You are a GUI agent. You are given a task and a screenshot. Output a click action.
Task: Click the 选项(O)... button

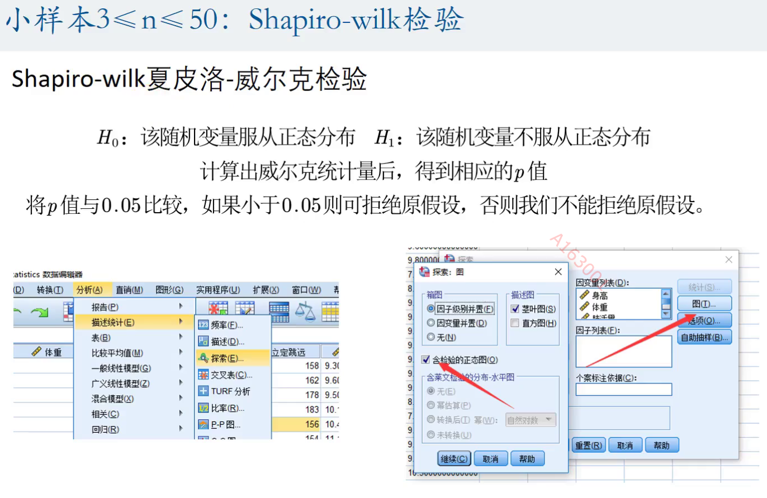[704, 320]
